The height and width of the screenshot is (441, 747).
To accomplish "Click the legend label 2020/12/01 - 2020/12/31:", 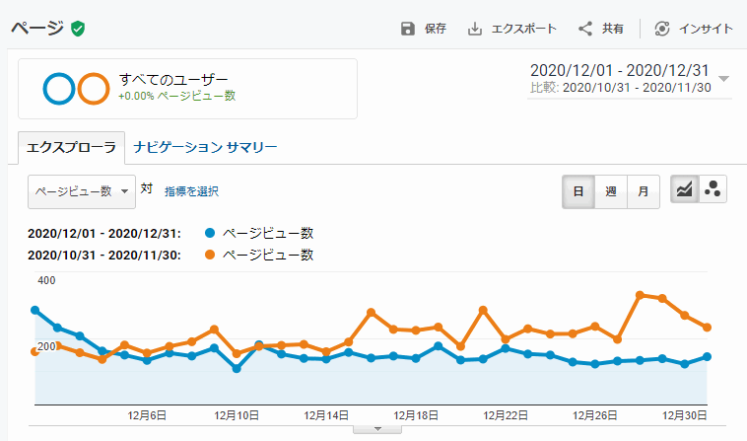I will pos(104,234).
